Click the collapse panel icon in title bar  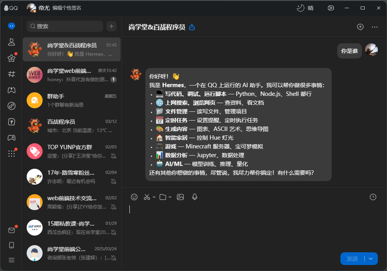[331, 8]
